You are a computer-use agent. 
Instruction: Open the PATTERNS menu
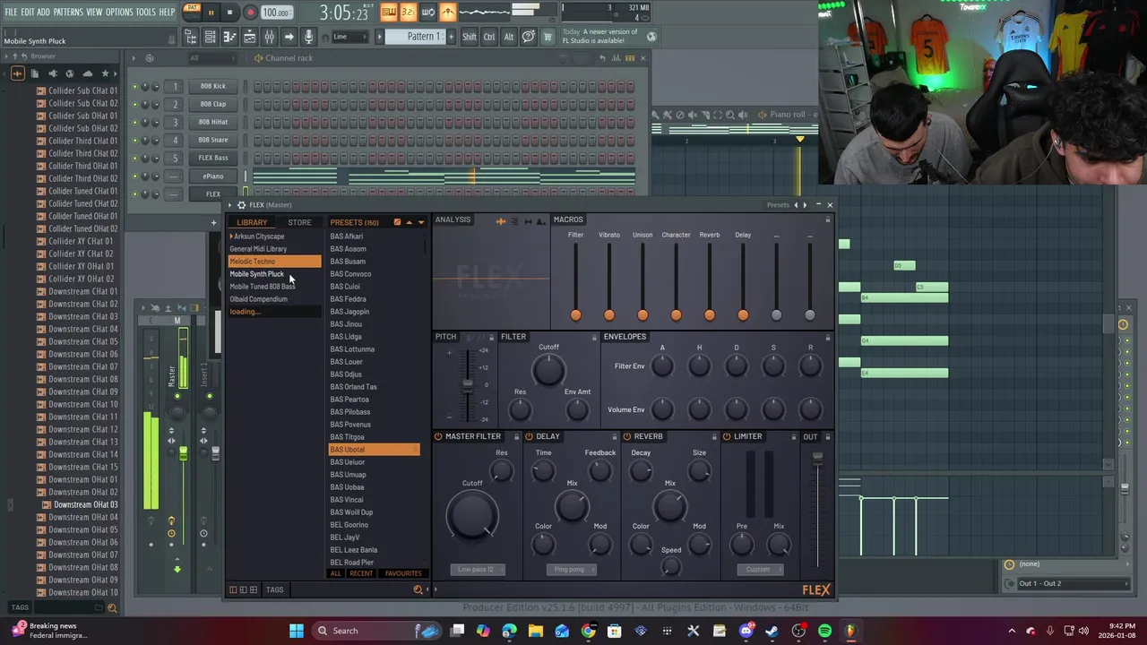click(68, 12)
